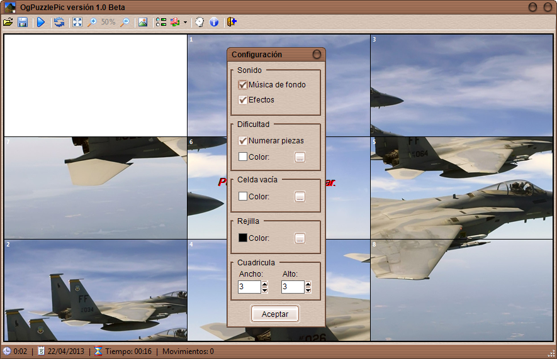
Task: Fit the puzzle to window with the expand arrows icon
Action: (77, 22)
